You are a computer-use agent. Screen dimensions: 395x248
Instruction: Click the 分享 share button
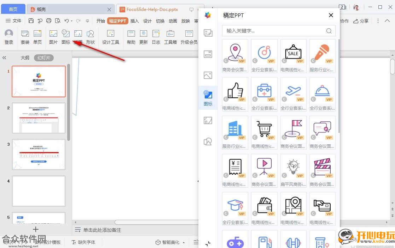(361, 21)
